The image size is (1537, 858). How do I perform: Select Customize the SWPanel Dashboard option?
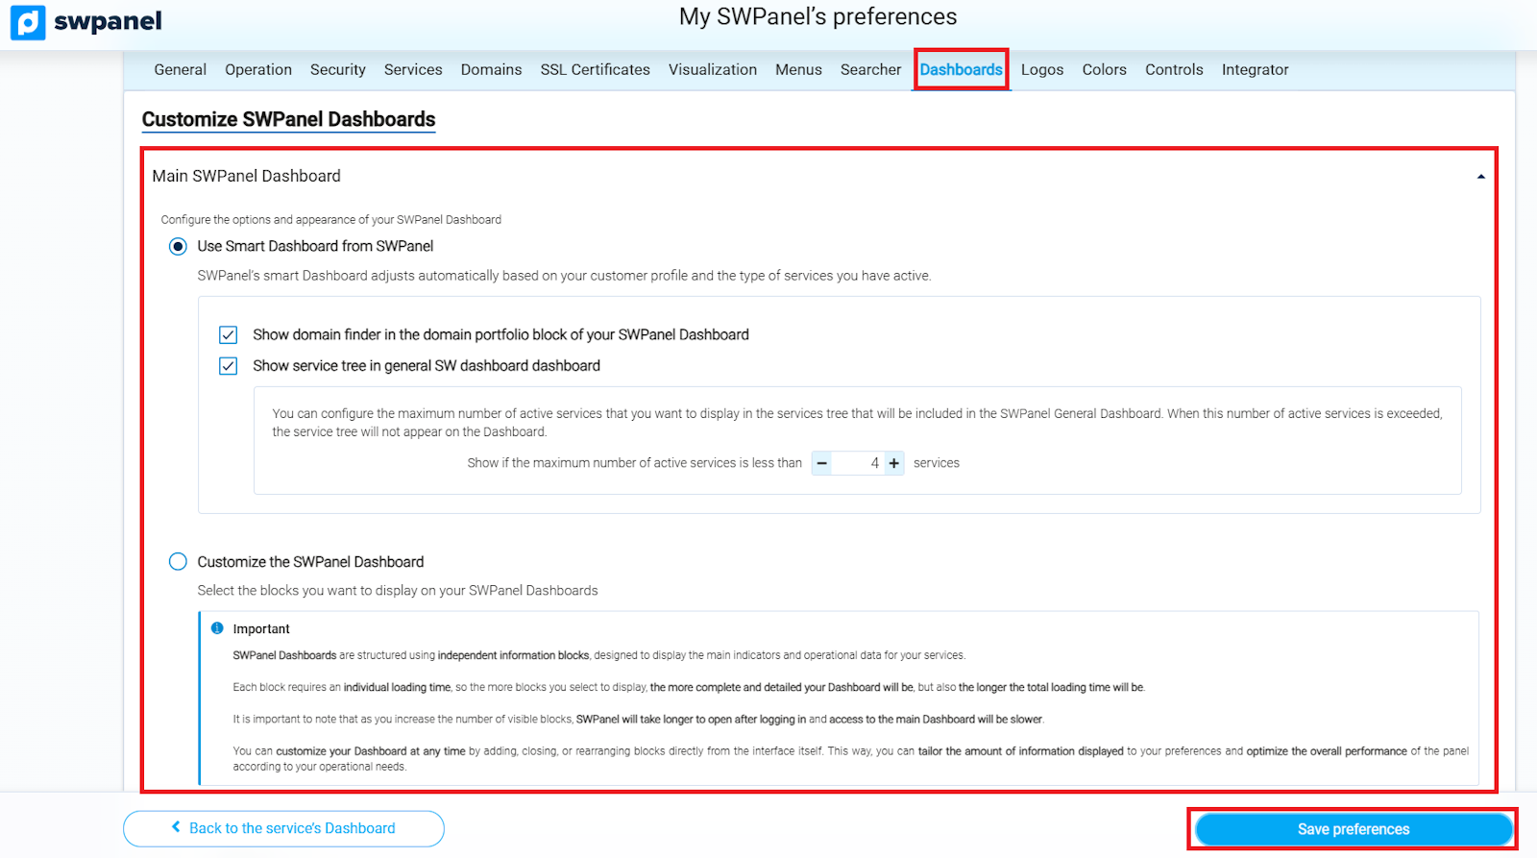[x=178, y=562]
